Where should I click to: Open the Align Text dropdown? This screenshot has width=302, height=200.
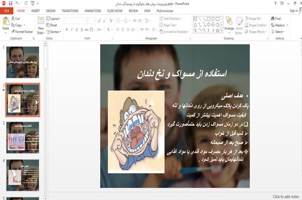pos(168,25)
